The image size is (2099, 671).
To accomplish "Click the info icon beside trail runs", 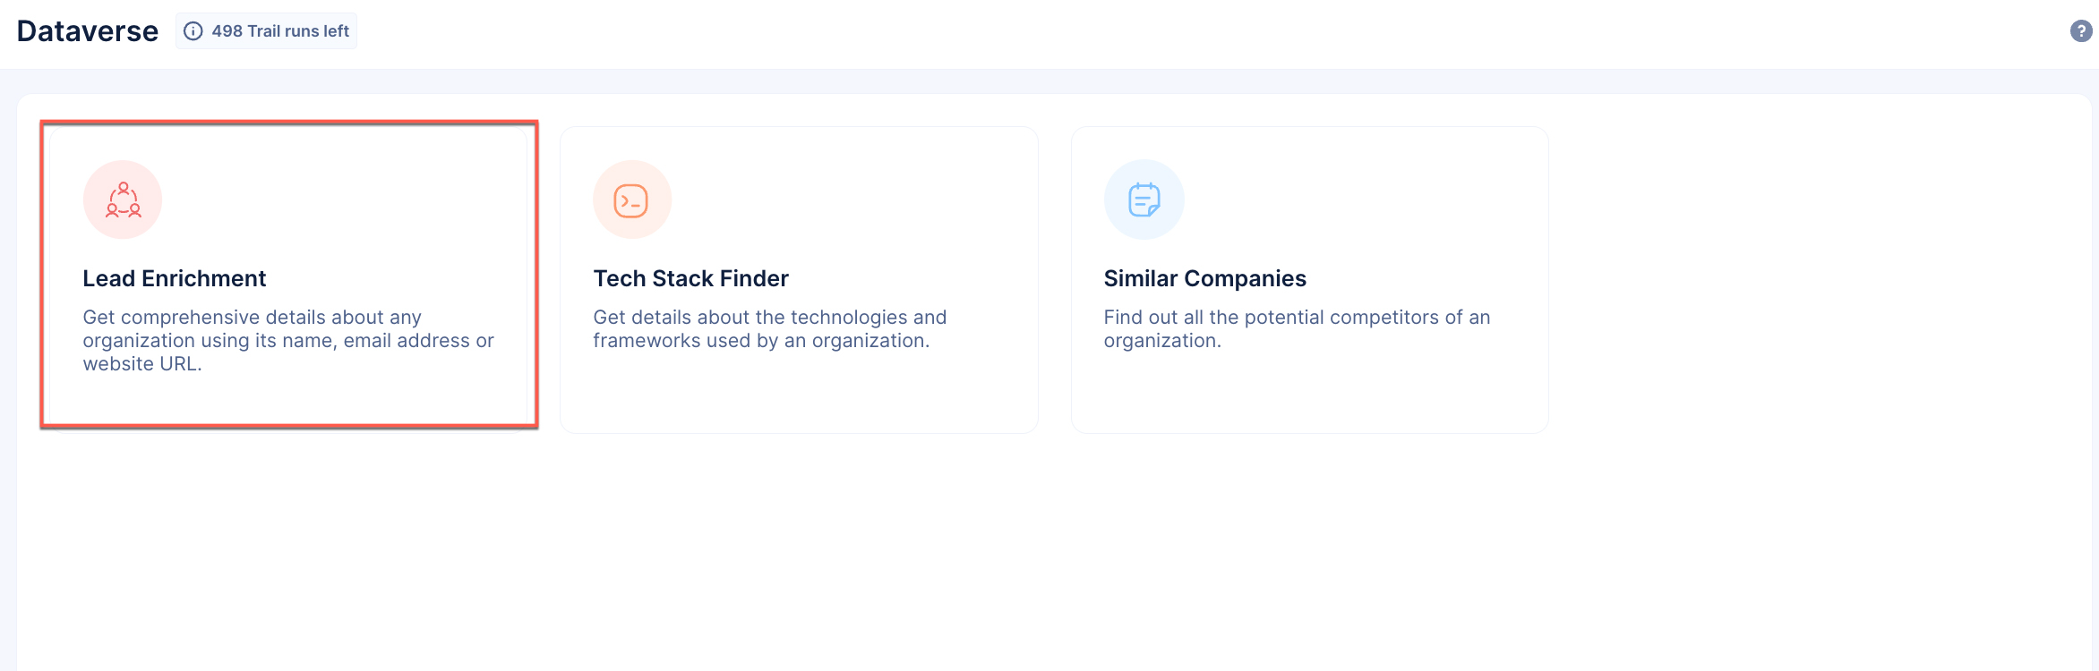I will pyautogui.click(x=193, y=31).
